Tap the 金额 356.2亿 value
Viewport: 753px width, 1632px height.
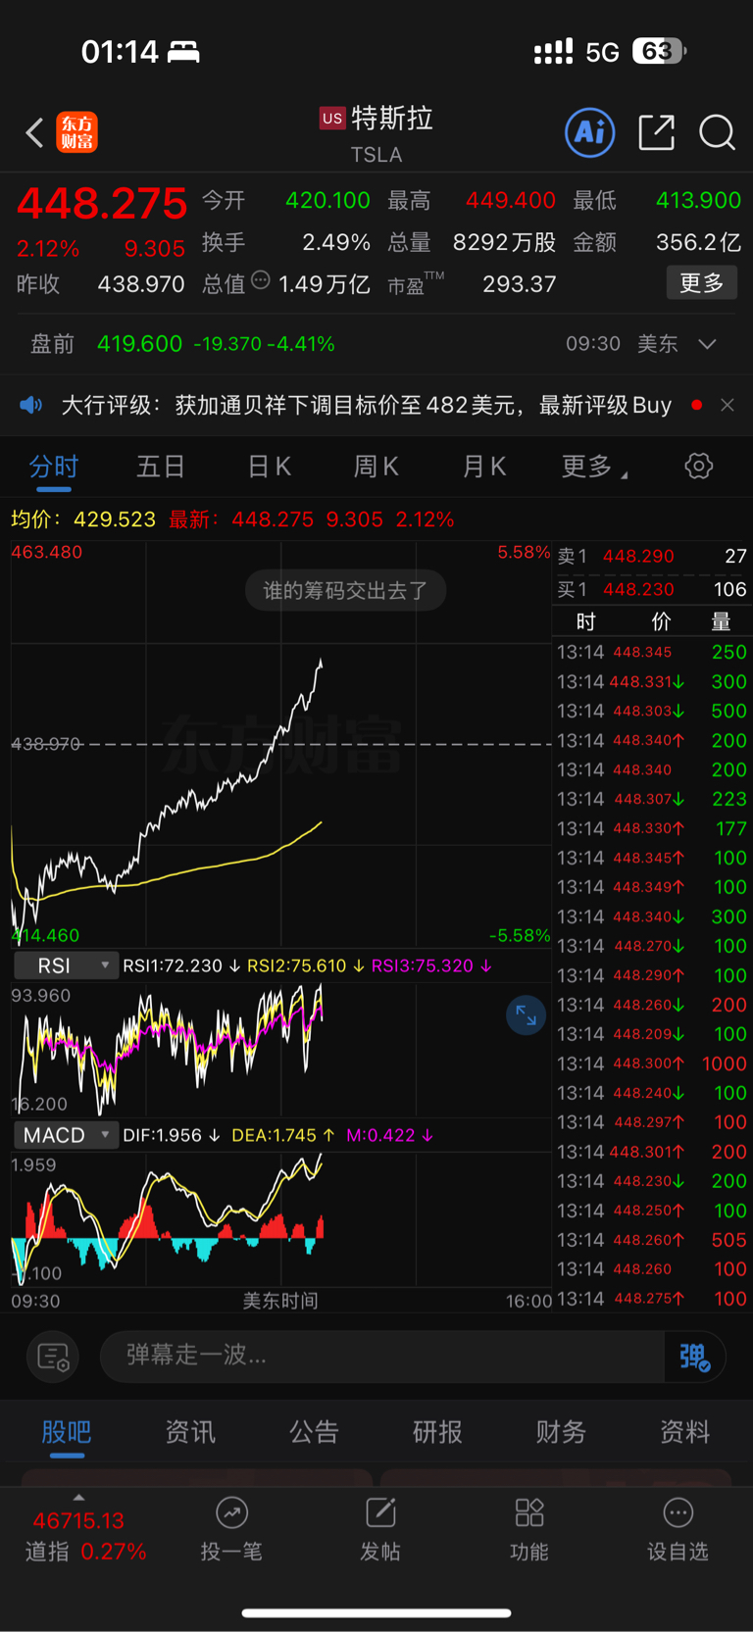click(x=698, y=242)
